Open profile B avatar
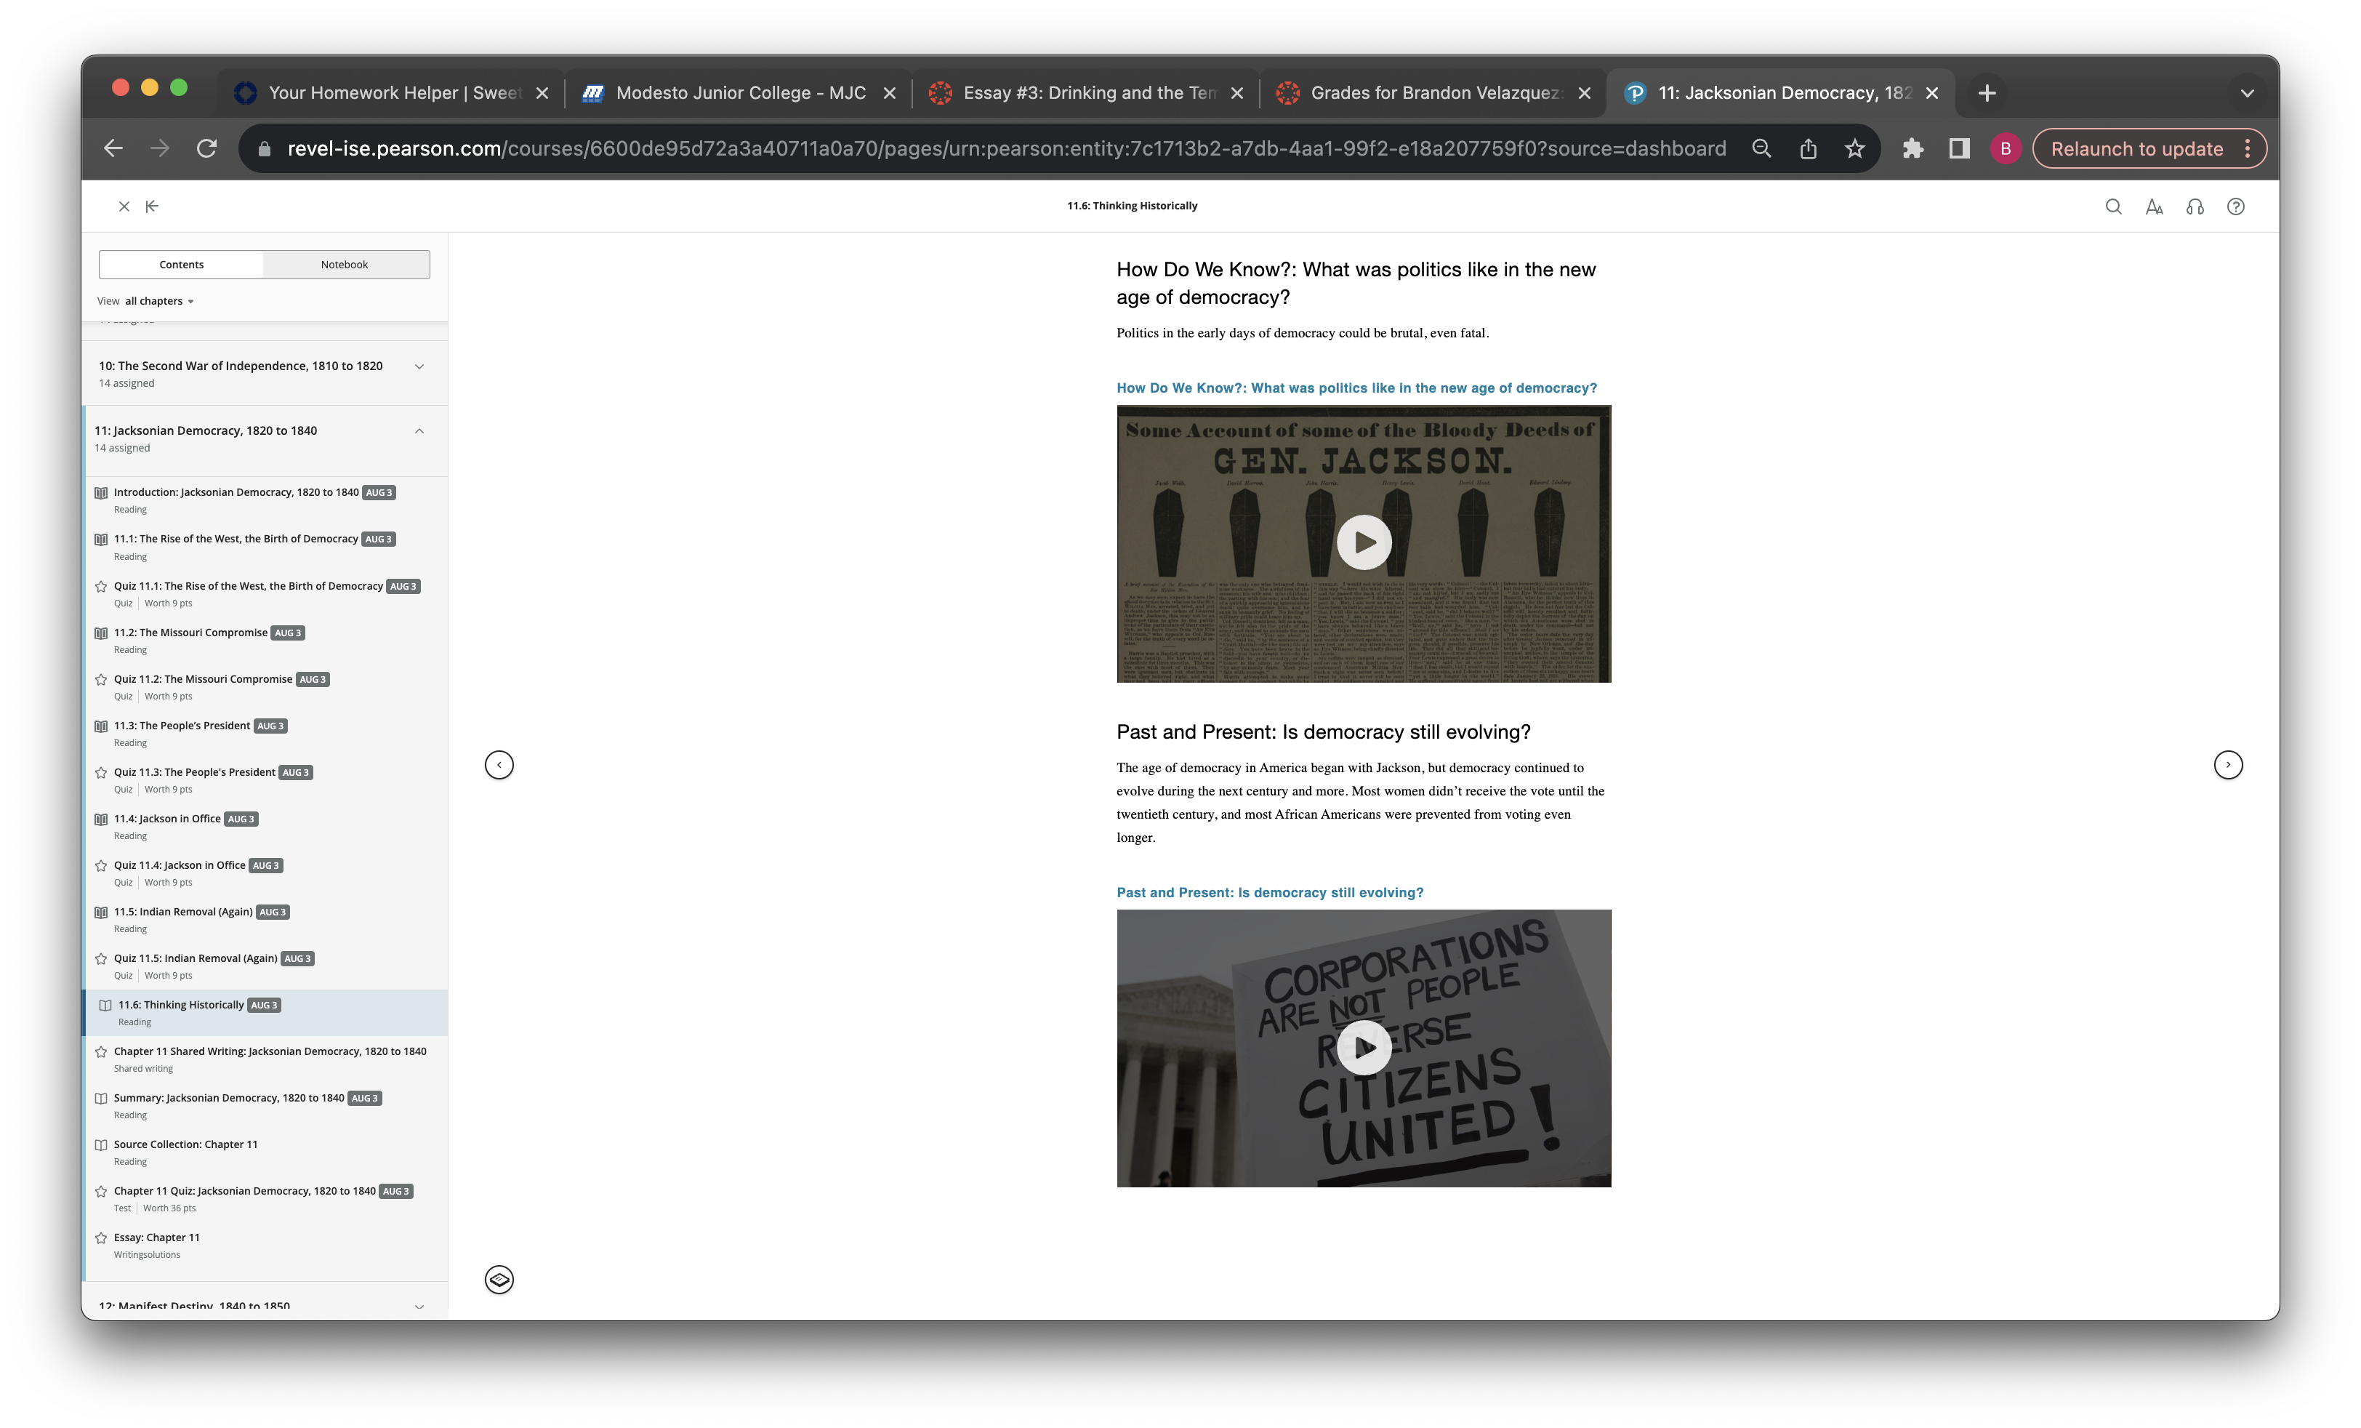 [2006, 148]
